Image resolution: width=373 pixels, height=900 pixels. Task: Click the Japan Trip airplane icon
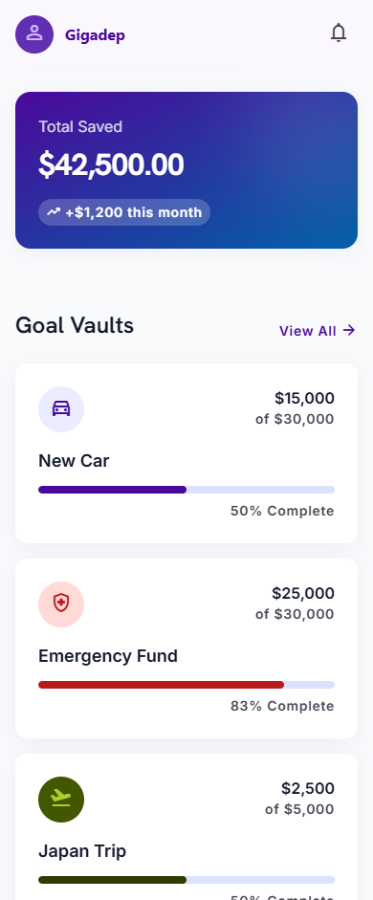coord(61,800)
